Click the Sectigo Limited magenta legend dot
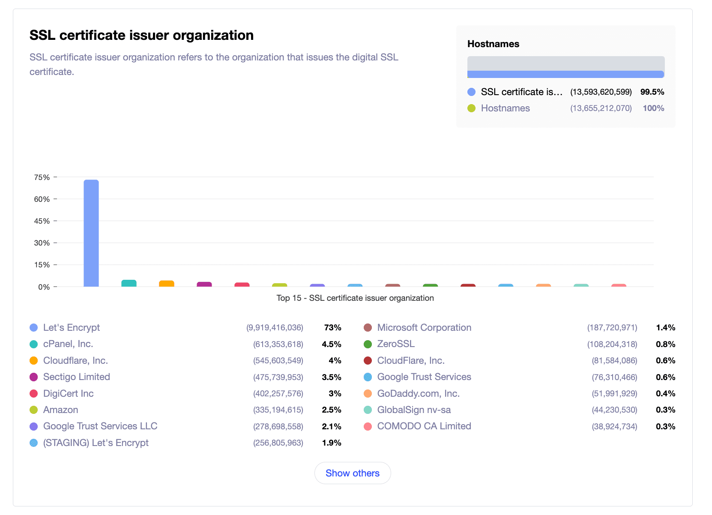 coord(34,377)
